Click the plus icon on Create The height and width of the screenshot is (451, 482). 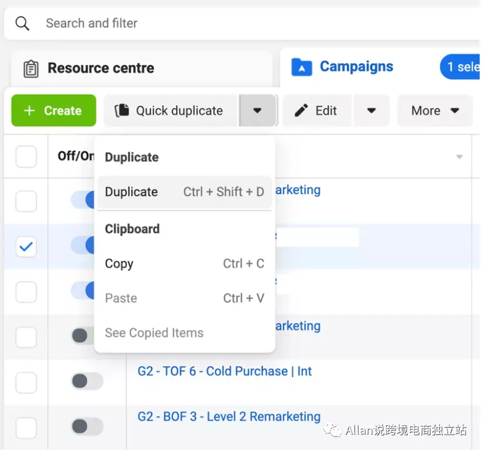tap(29, 111)
